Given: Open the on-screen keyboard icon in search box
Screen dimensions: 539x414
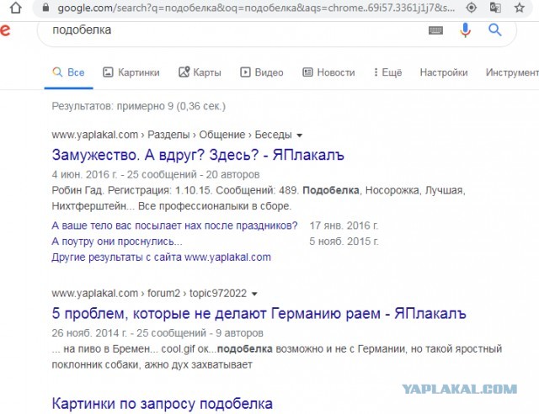Looking at the screenshot, I should coord(435,30).
